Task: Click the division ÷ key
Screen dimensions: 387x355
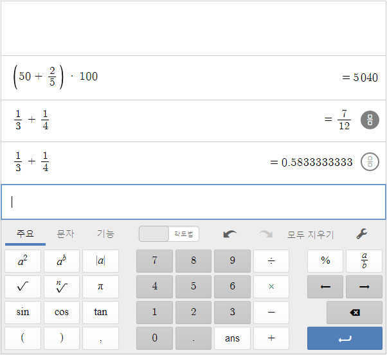Action: 271,261
